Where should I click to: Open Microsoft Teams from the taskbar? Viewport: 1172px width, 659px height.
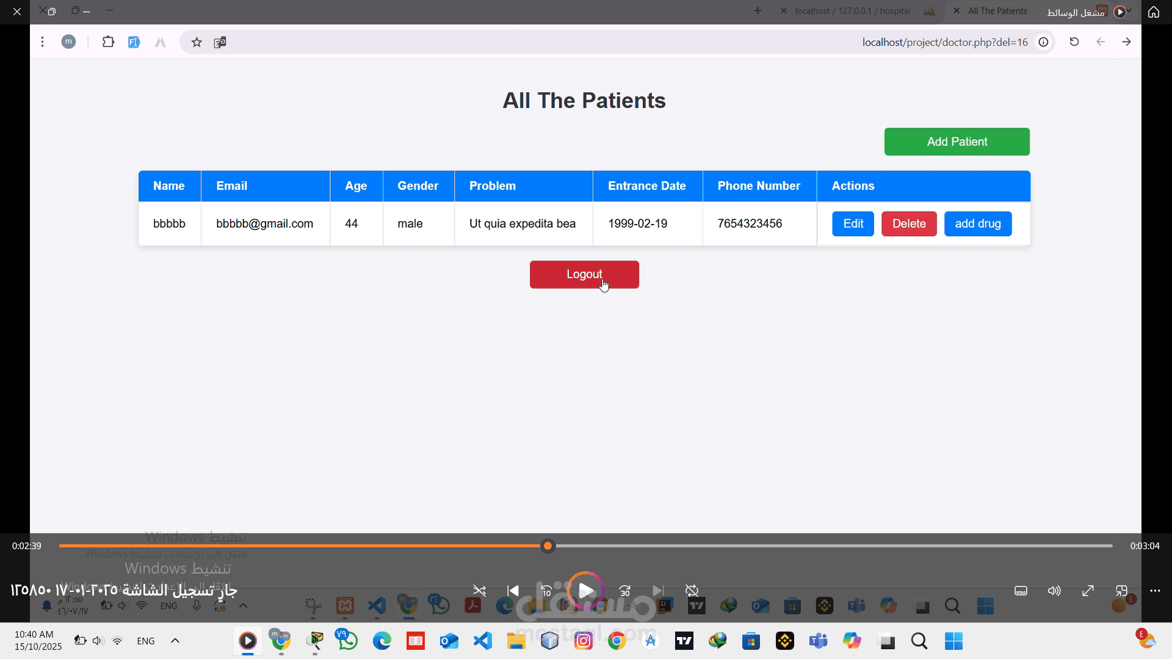pos(819,641)
